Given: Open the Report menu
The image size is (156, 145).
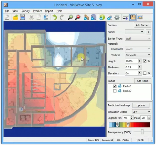Looking at the screenshot, I should coord(49,11).
